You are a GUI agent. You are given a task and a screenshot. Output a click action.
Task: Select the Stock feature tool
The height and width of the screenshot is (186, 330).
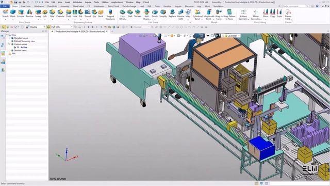101,13
